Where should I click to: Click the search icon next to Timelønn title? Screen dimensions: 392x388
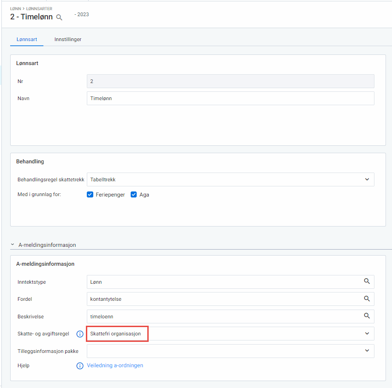[59, 18]
